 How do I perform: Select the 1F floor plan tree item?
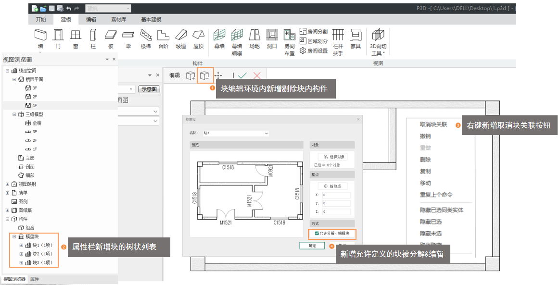point(35,105)
